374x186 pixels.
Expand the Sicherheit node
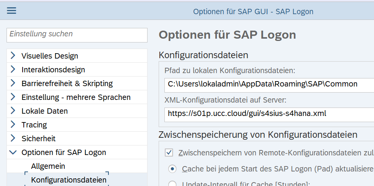[13, 139]
